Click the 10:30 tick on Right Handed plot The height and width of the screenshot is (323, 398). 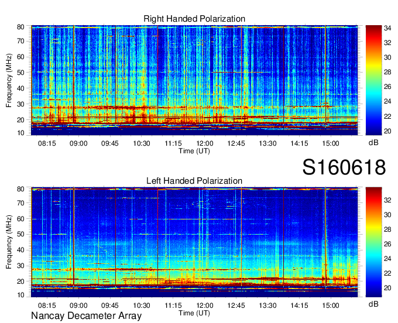click(x=142, y=143)
